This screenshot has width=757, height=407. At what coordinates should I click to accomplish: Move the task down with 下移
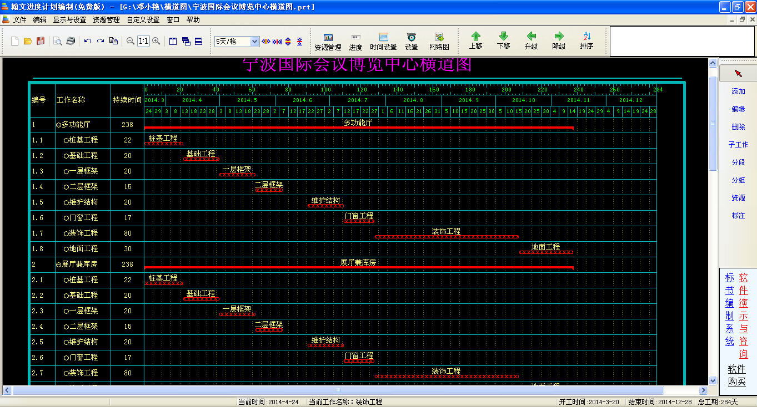pos(504,41)
